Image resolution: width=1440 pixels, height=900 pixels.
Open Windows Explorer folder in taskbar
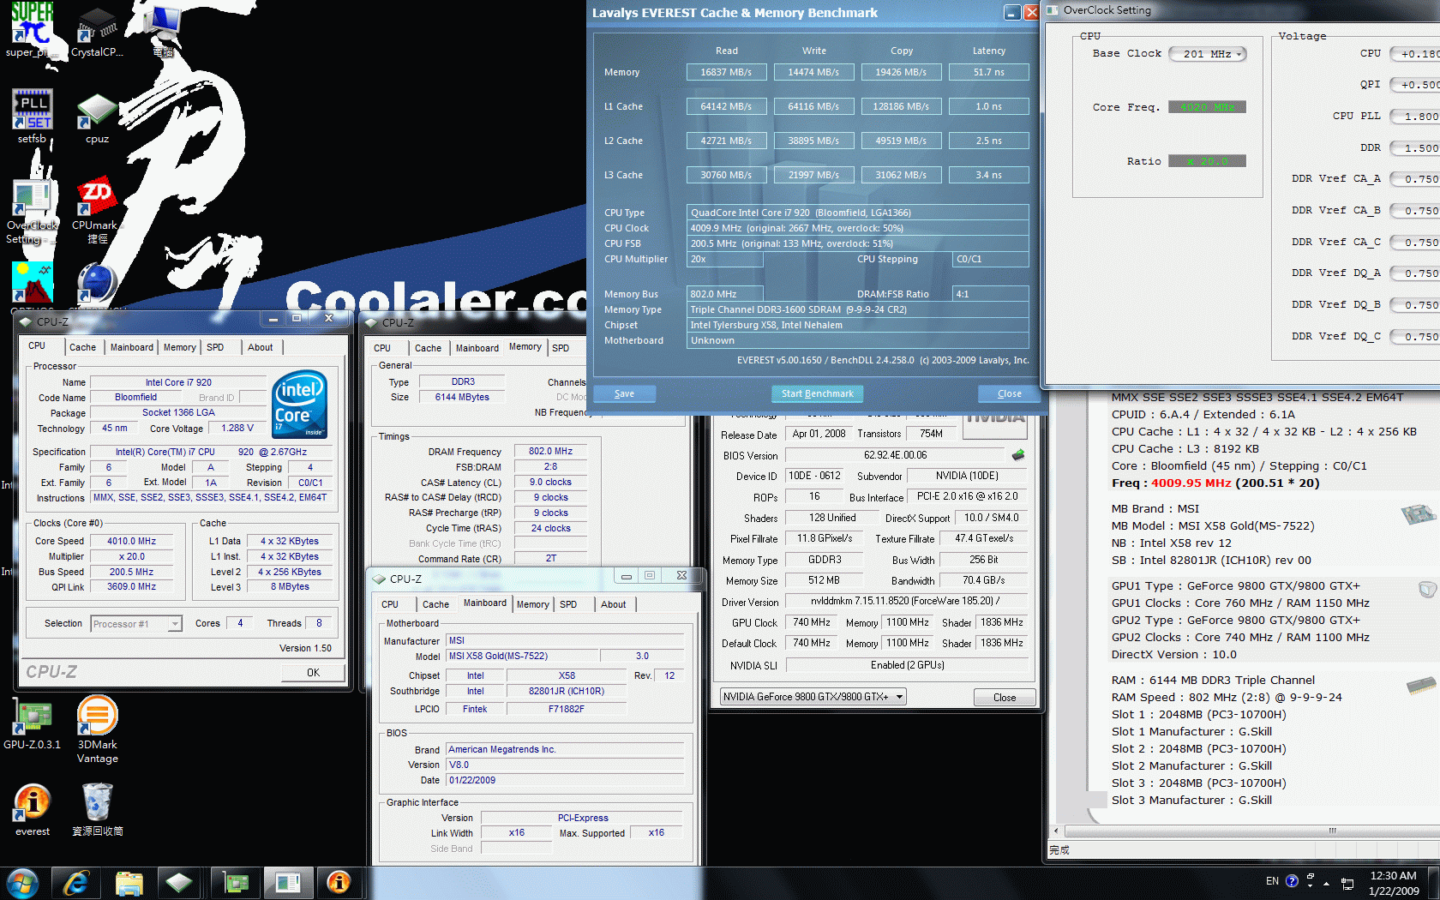(x=129, y=882)
